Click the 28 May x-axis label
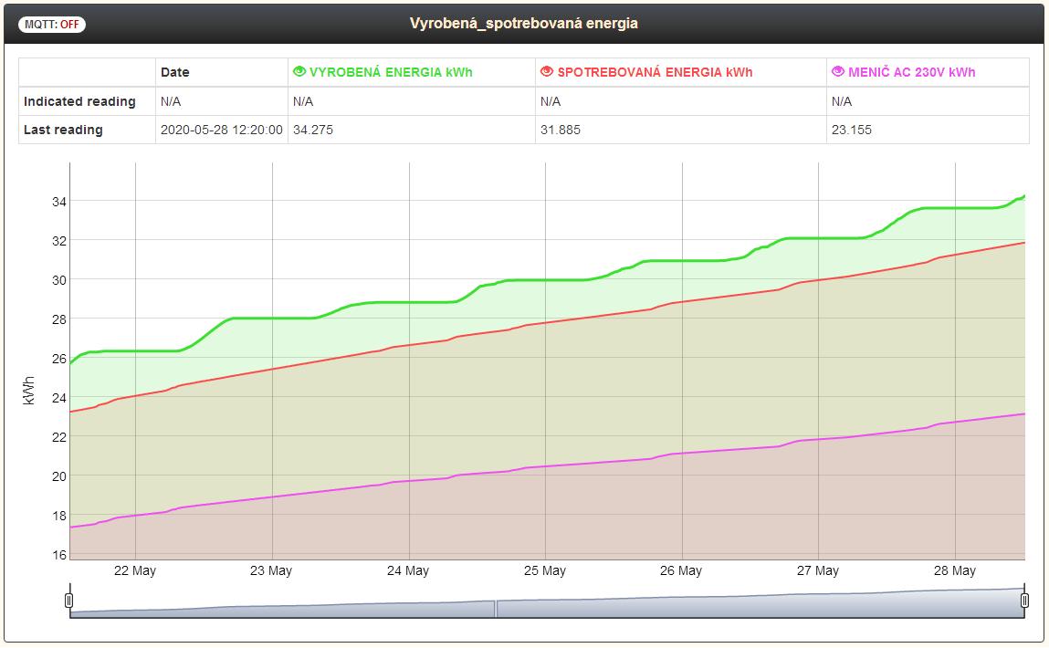 [x=955, y=570]
